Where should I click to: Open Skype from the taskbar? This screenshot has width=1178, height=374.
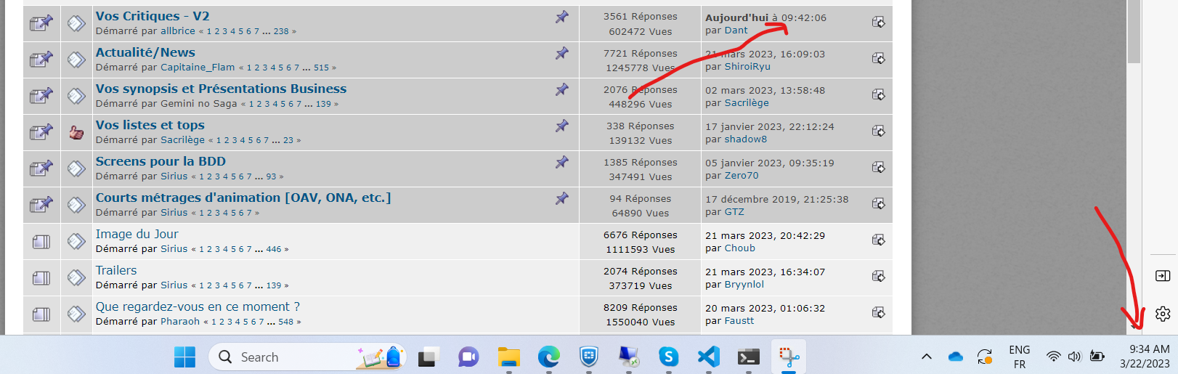[x=669, y=357]
